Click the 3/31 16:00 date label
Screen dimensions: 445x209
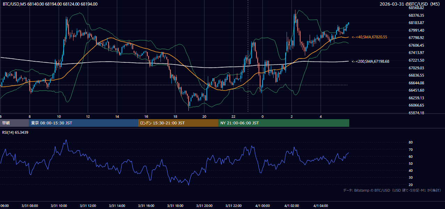coord(146,206)
